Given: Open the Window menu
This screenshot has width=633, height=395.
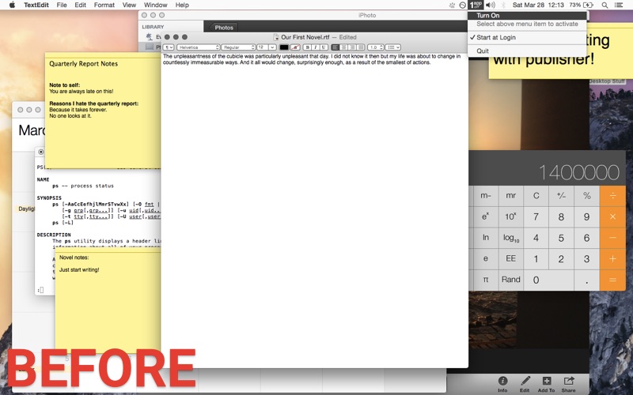Looking at the screenshot, I should (x=155, y=5).
